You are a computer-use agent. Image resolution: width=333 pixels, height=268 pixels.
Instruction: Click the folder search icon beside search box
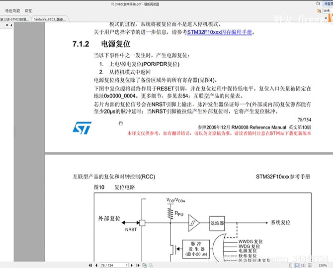(319, 11)
